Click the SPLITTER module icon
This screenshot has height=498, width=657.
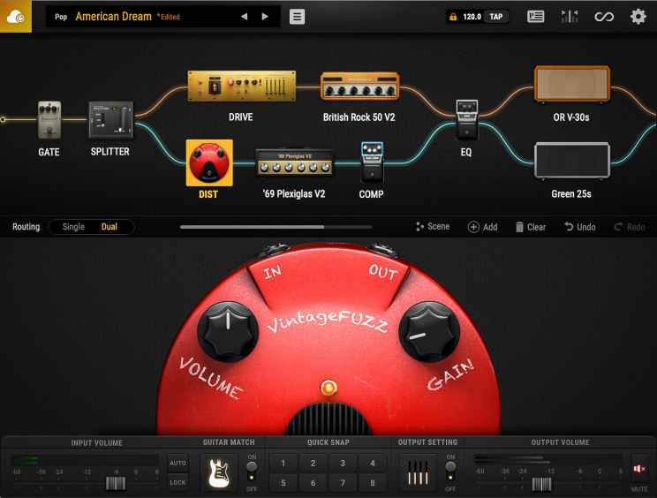coord(110,120)
